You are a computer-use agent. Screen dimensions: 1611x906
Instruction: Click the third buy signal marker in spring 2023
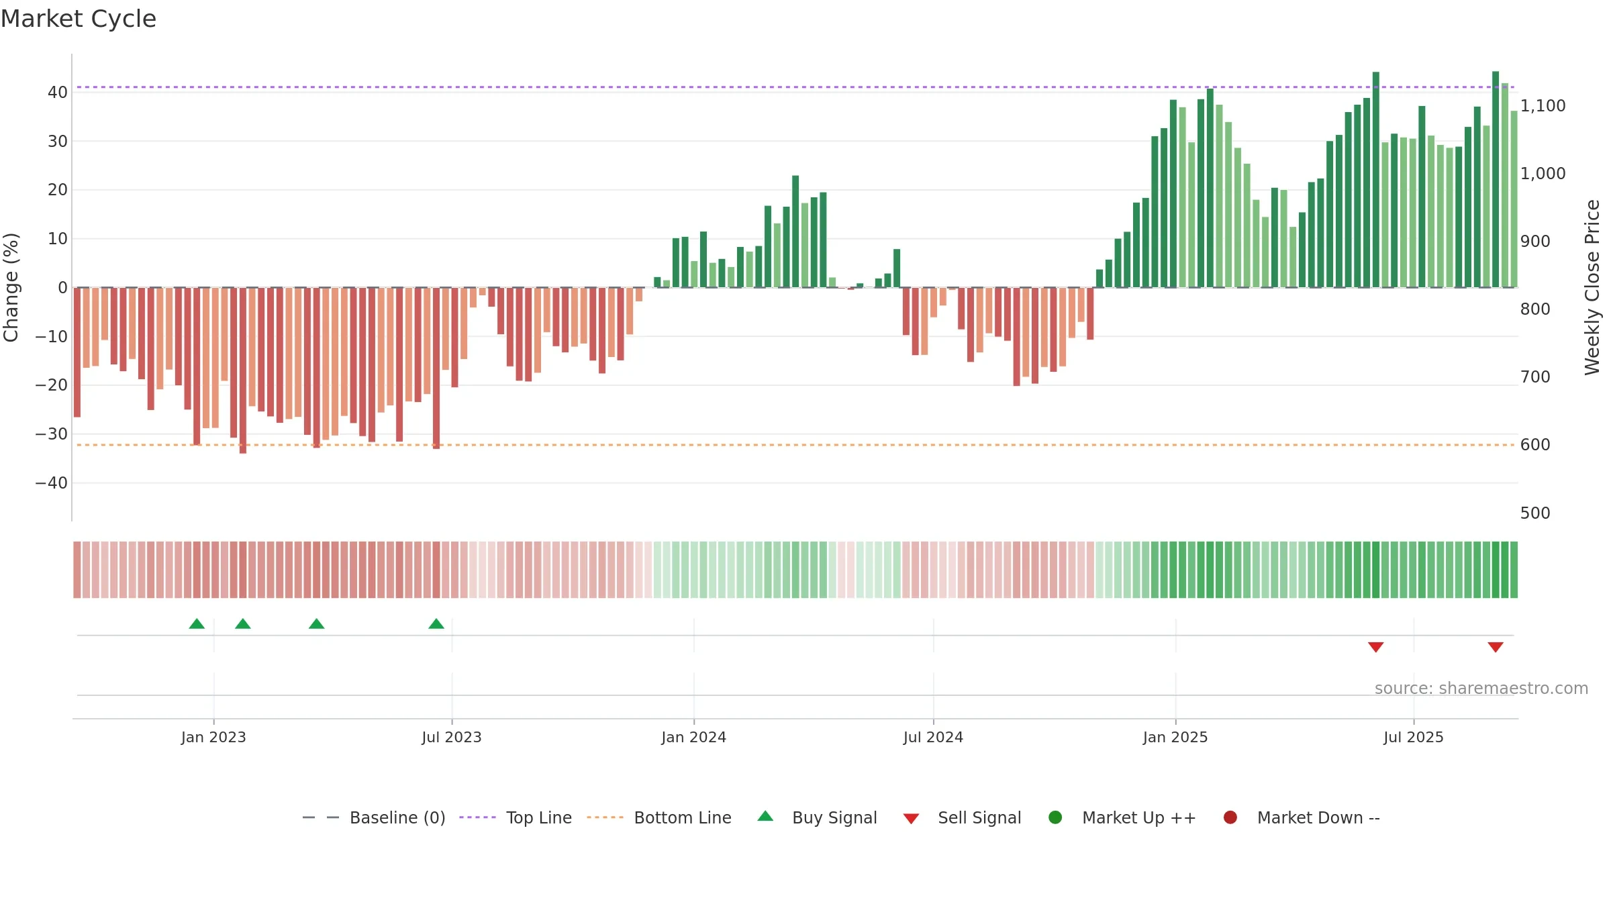pos(316,623)
